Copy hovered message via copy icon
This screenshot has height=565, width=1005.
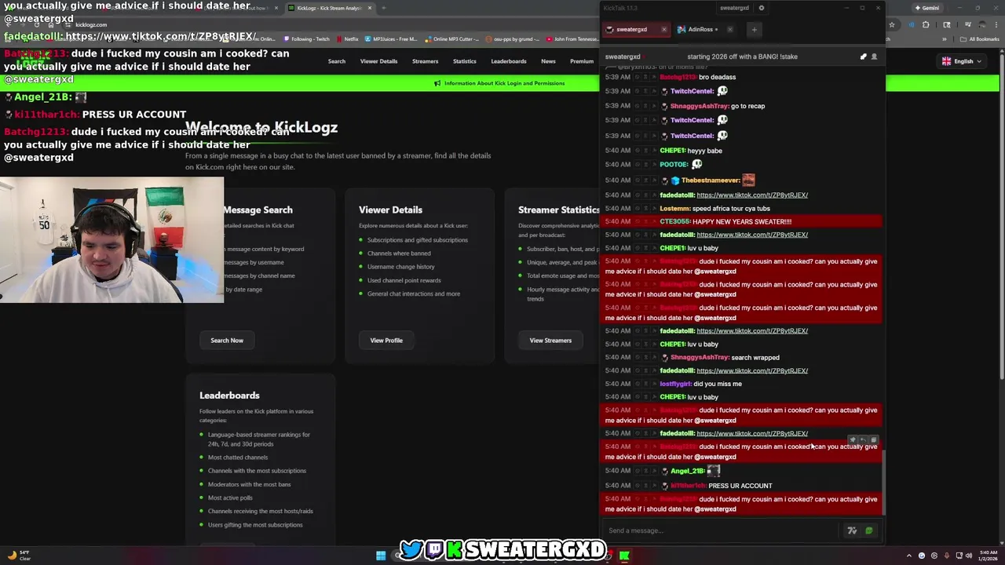click(873, 440)
